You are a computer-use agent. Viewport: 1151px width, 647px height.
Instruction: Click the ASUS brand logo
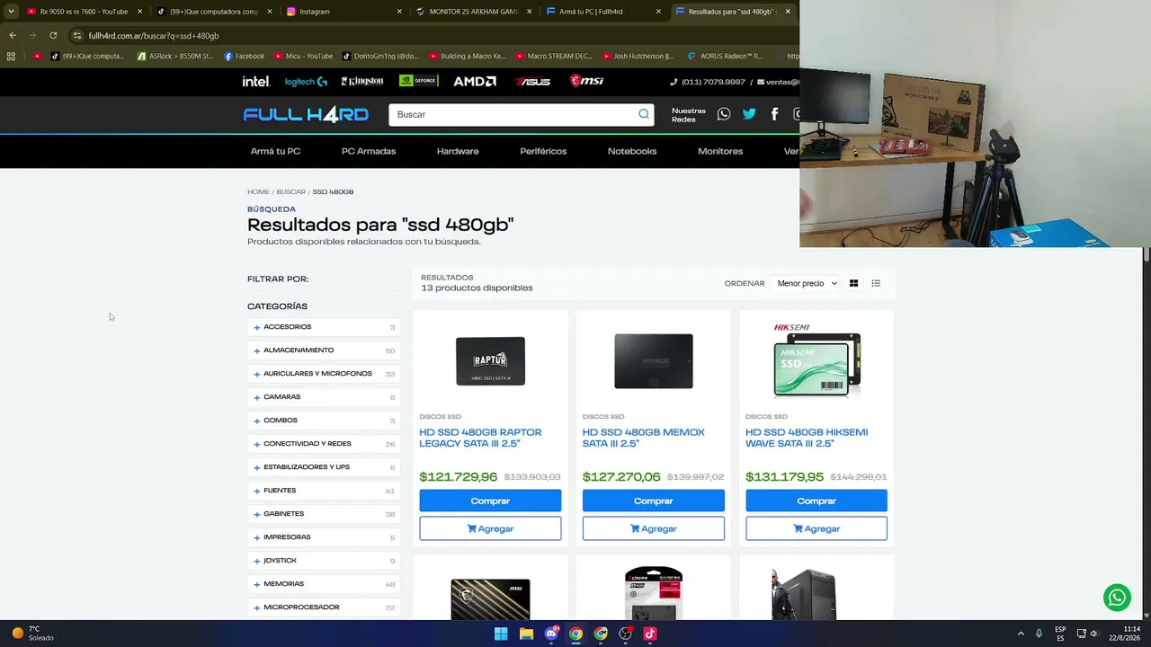point(532,82)
